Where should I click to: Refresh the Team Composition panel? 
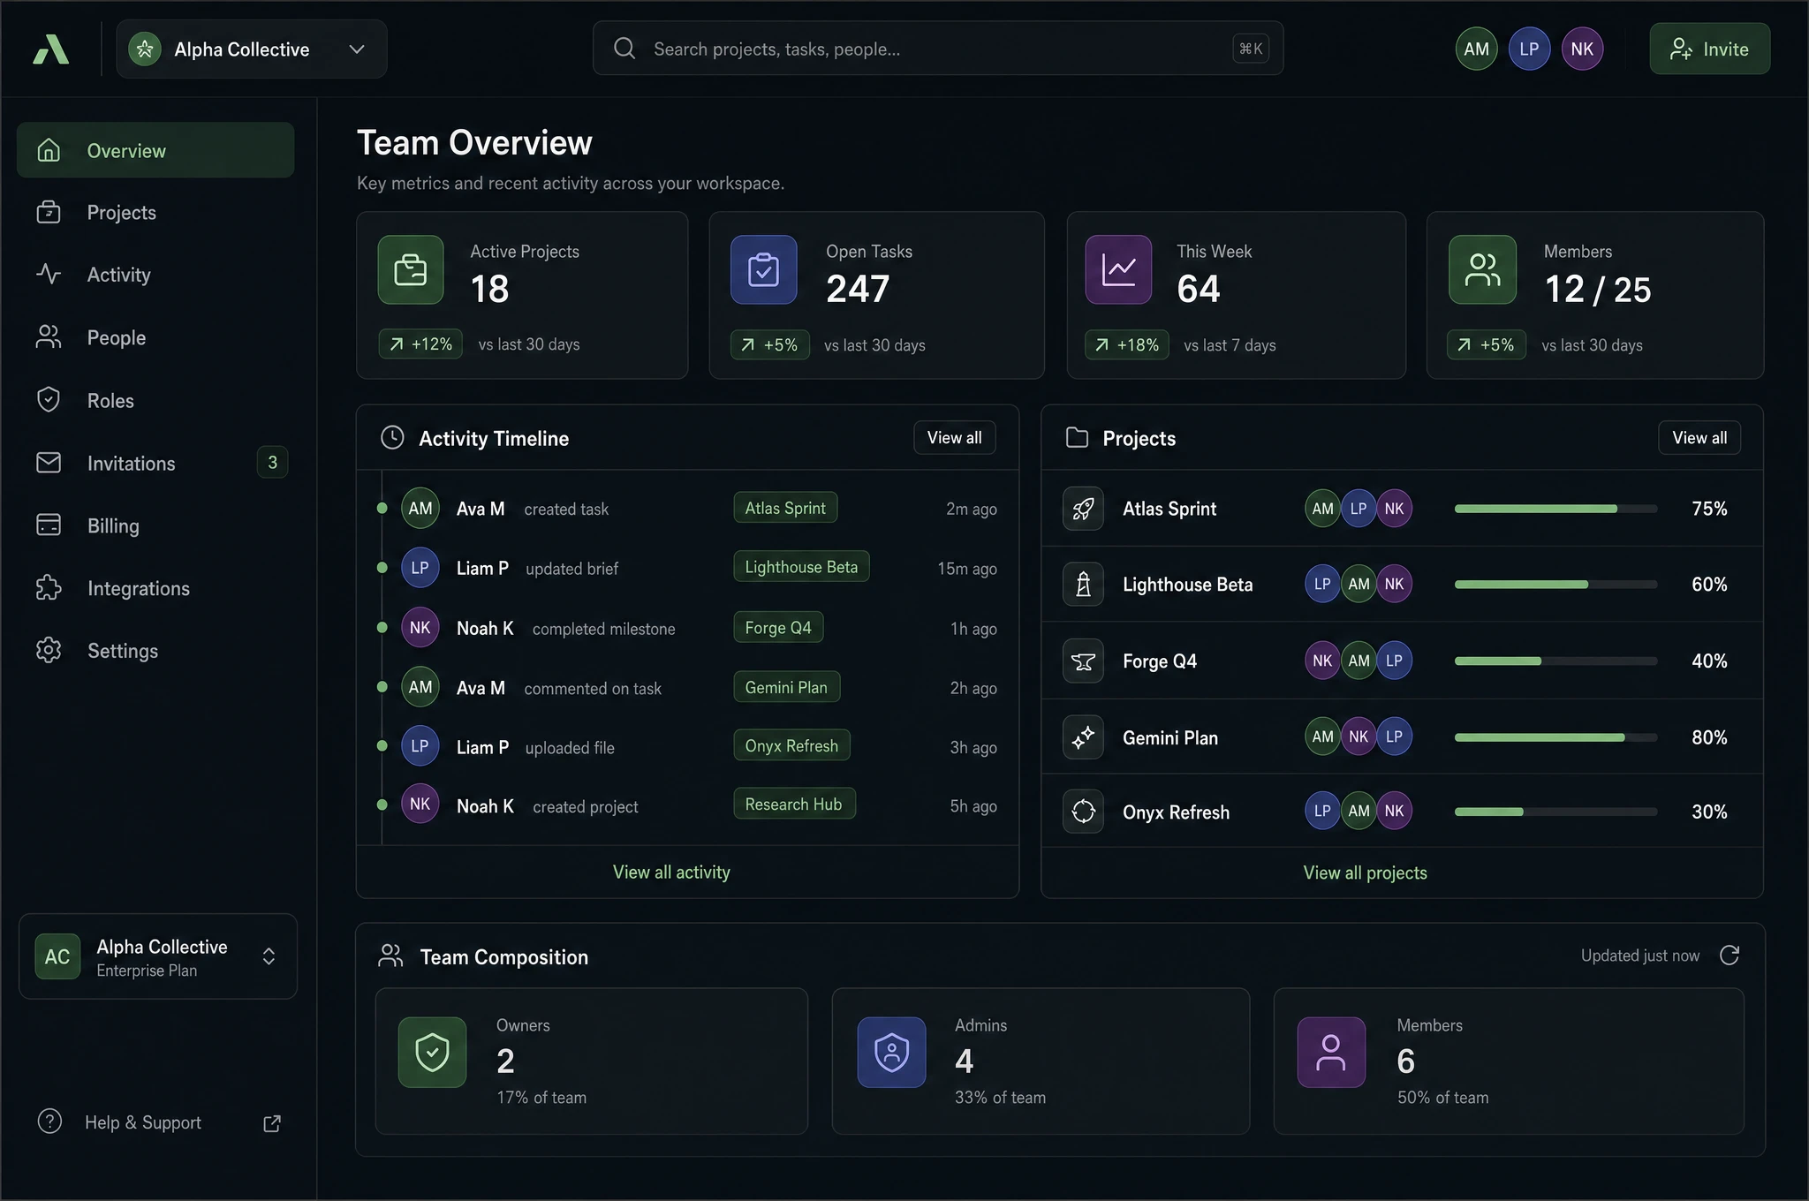pos(1730,956)
